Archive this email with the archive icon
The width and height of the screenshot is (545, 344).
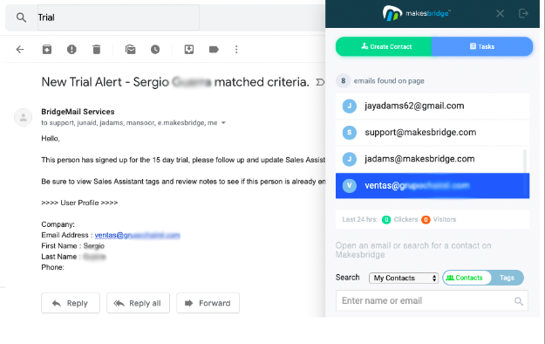47,50
